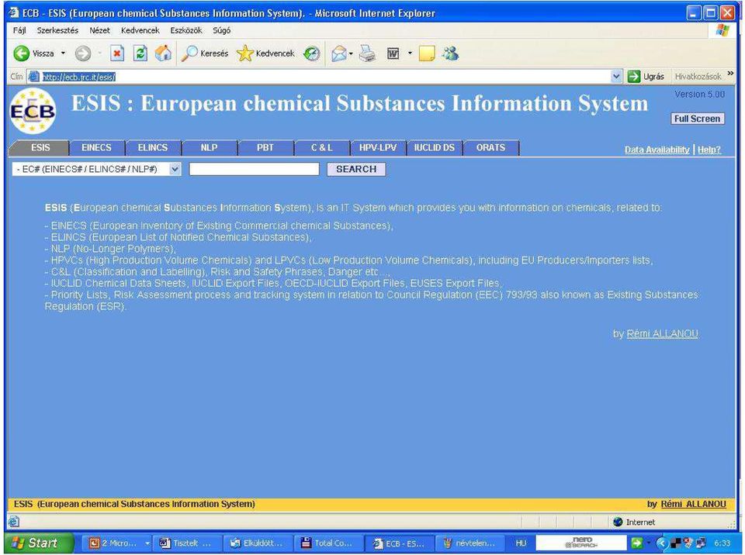Screen dimensions: 745x555
Task: Open the Rémi ALLANOU link in page body
Action: (x=662, y=334)
